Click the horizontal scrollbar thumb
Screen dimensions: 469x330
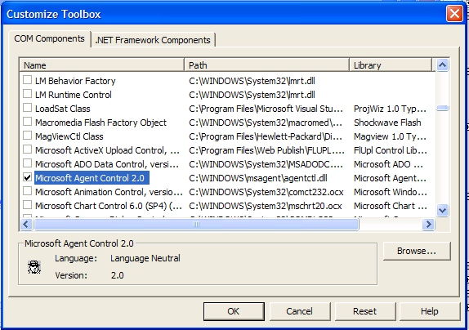click(x=196, y=224)
